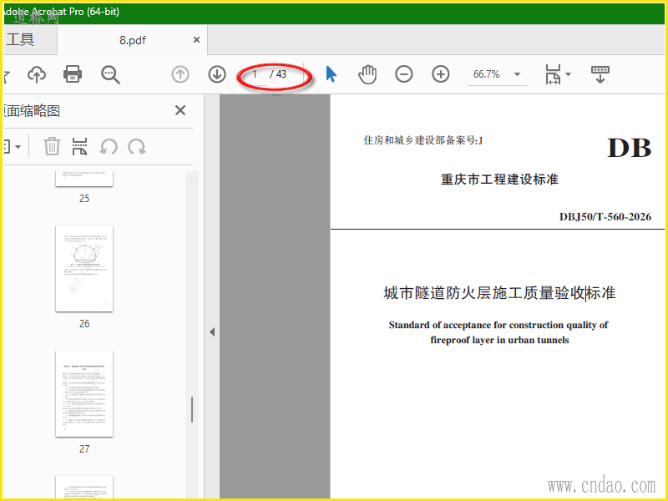Click the current page number field
The image size is (668, 501).
pyautogui.click(x=255, y=74)
